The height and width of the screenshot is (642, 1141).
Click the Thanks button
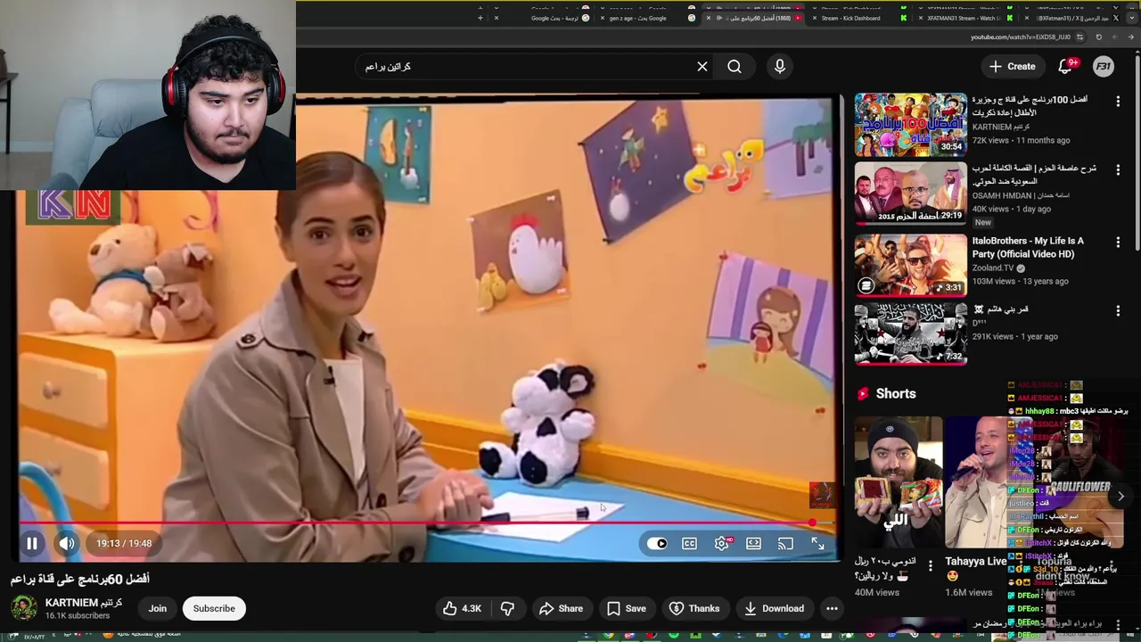(x=694, y=608)
